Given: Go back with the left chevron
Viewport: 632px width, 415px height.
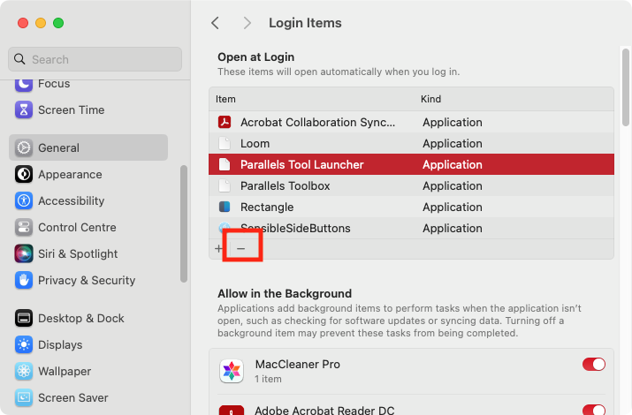Looking at the screenshot, I should pos(216,23).
